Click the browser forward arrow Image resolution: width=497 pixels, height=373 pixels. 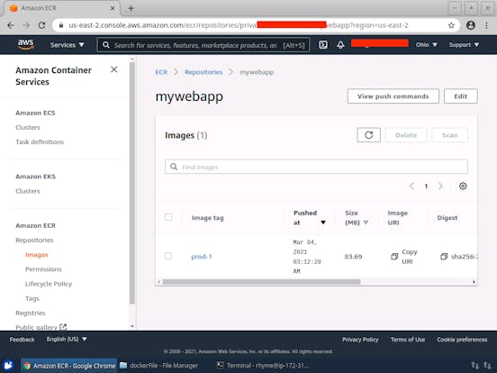click(26, 25)
